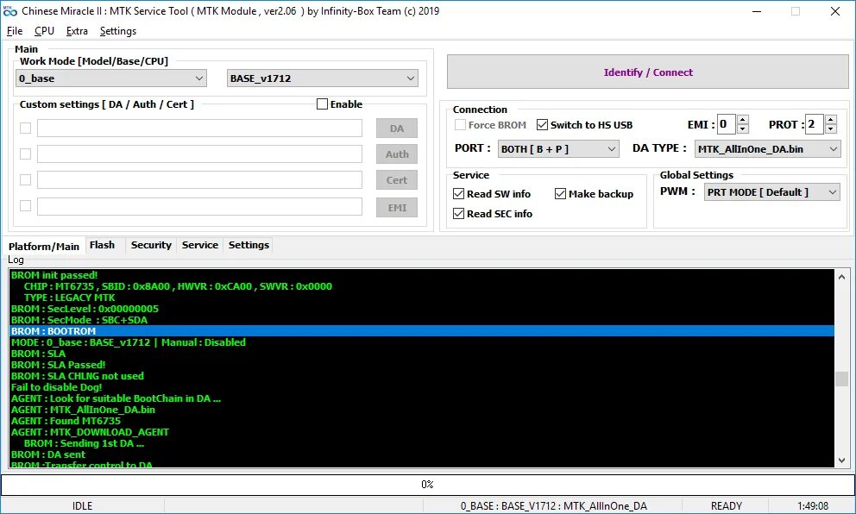
Task: Click the Infinity-Box app icon in title bar
Action: point(9,11)
